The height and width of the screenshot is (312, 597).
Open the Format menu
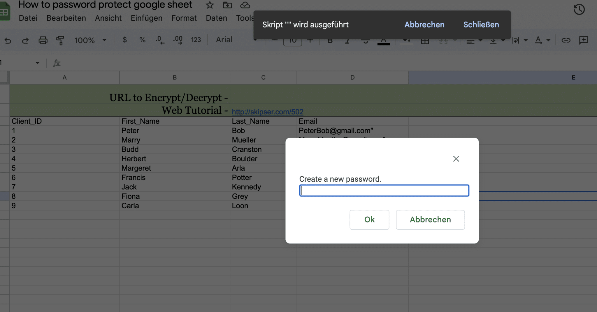184,18
